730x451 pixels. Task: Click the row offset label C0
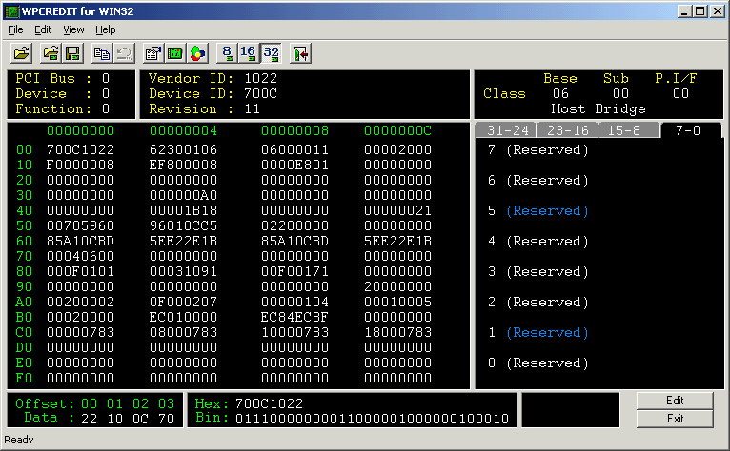24,332
